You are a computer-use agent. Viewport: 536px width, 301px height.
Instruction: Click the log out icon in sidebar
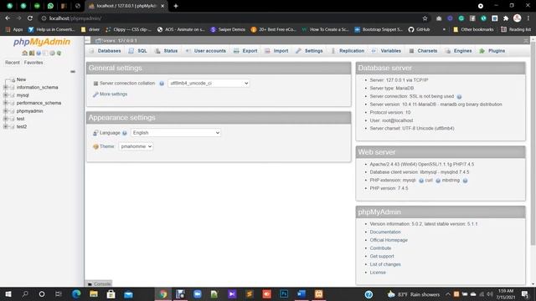point(32,54)
